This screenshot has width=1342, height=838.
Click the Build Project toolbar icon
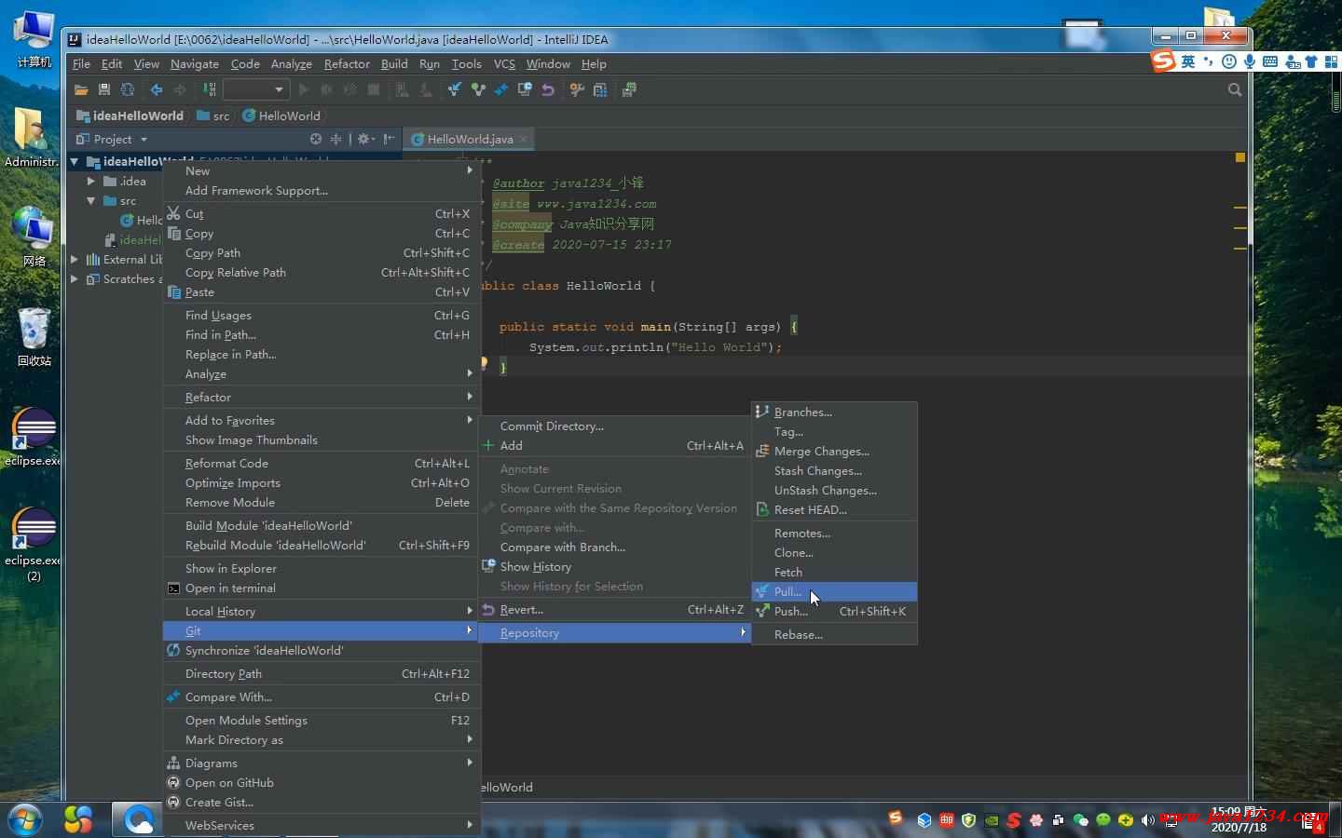pos(210,89)
